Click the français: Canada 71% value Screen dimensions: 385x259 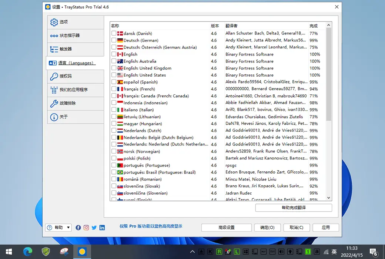[x=314, y=96]
